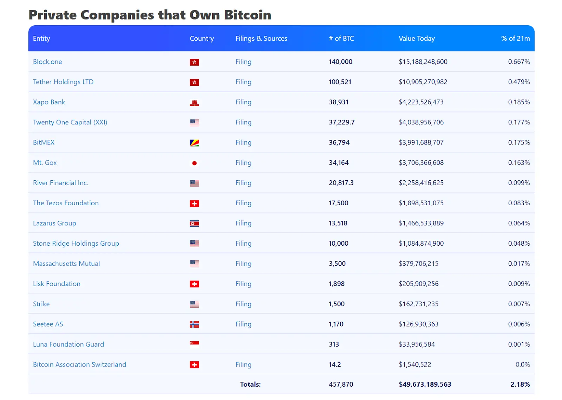This screenshot has width=562, height=400.
Task: Click the Entity column header
Action: click(x=41, y=38)
